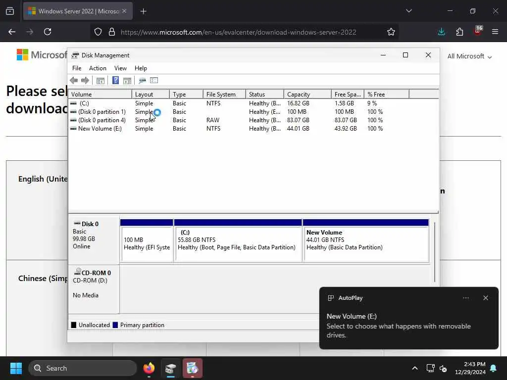
Task: Click the Microsoft logo on the webpage
Action: (42, 55)
